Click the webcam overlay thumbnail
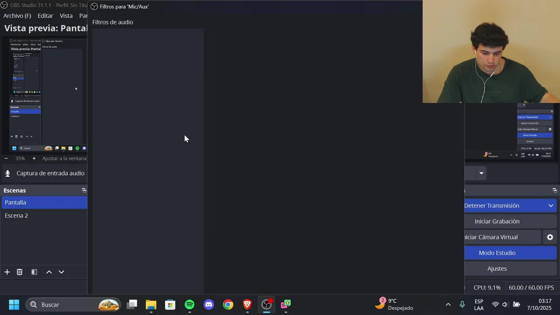Screen dimensions: 560x315 tap(491, 52)
